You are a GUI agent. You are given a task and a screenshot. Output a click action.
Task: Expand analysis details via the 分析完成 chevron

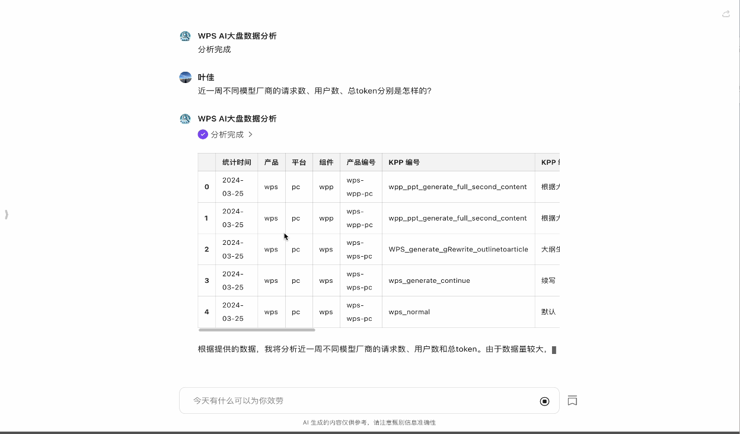click(x=250, y=135)
